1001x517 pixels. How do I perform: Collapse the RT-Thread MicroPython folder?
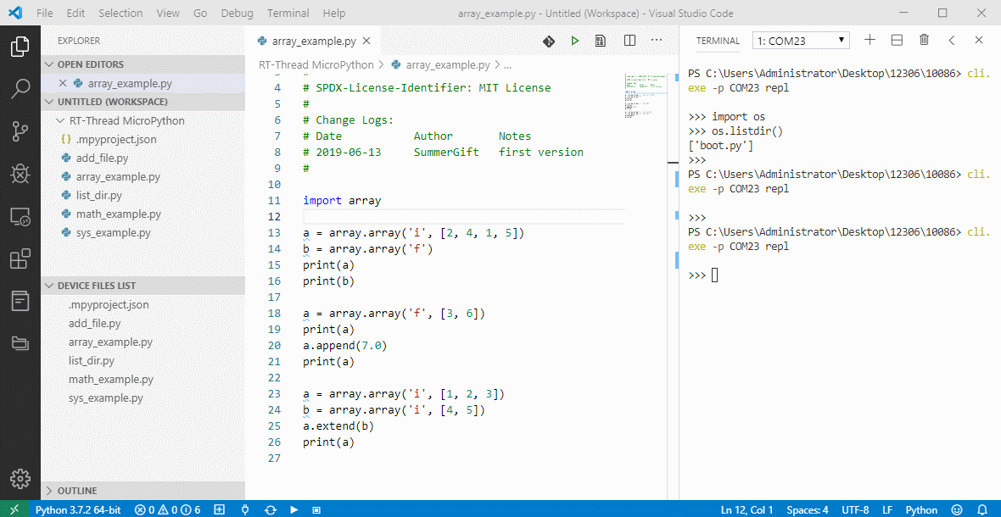click(x=126, y=120)
